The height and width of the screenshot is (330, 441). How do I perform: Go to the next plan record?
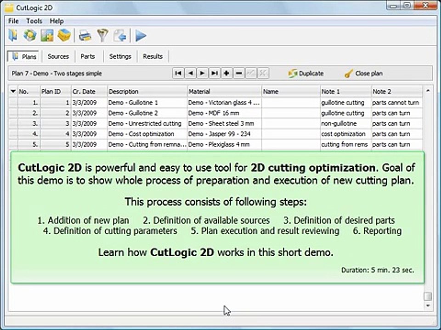[x=202, y=73]
